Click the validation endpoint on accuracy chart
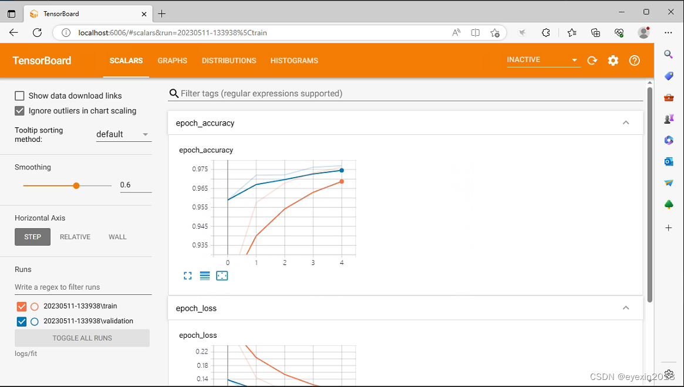Image resolution: width=684 pixels, height=387 pixels. (x=342, y=171)
